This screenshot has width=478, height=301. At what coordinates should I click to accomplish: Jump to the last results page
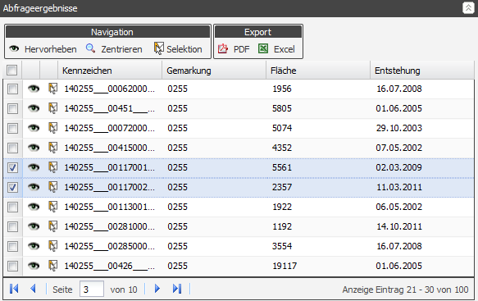177,289
